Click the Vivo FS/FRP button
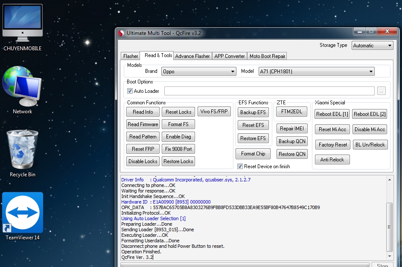402x267 pixels. pos(214,112)
